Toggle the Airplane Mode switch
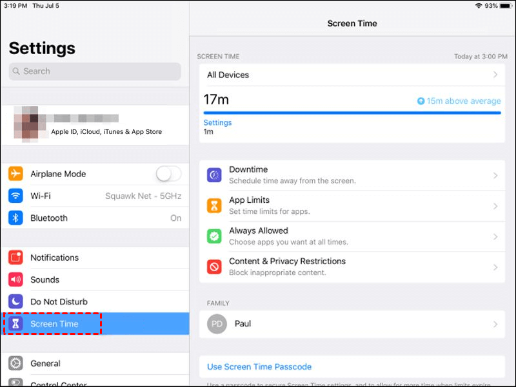 coord(169,173)
